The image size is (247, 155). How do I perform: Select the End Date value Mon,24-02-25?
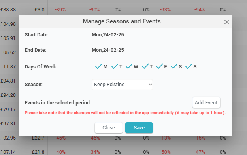(x=108, y=50)
